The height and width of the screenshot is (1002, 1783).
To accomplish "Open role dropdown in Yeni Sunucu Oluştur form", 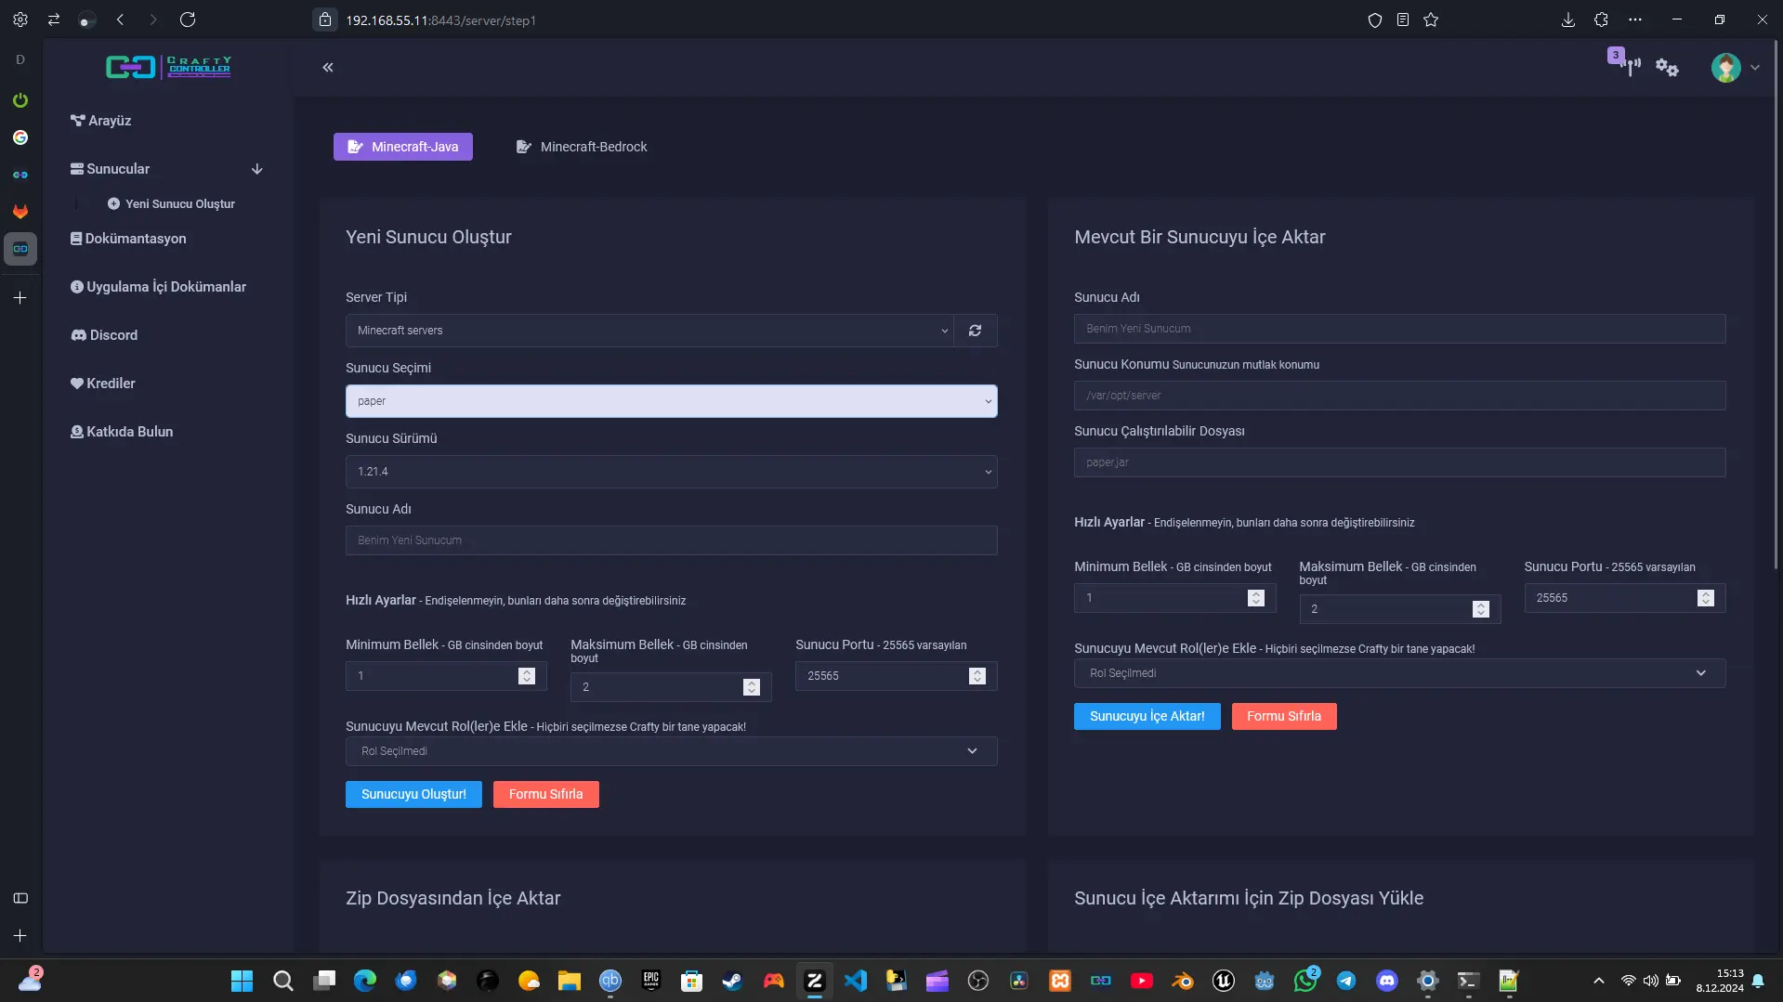I will click(x=671, y=751).
